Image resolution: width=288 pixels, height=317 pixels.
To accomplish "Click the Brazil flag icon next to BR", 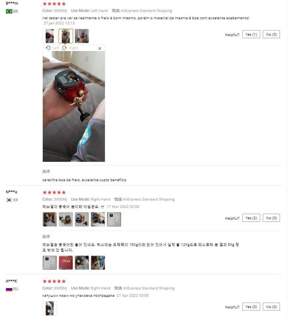I will click(x=9, y=11).
